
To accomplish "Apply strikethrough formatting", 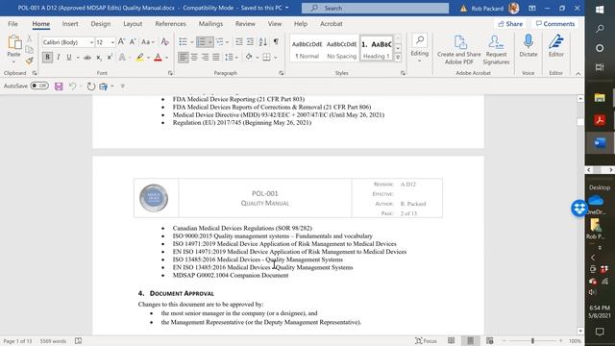I will 87,58.
